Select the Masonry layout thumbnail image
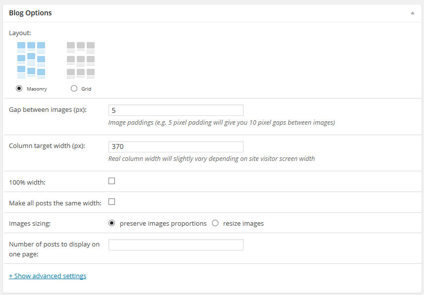The height and width of the screenshot is (295, 424). click(x=31, y=60)
